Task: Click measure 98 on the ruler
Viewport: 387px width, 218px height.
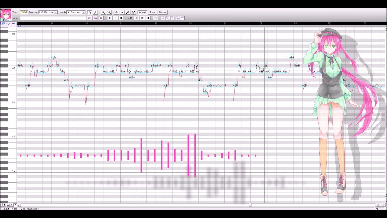Action: coord(190,23)
